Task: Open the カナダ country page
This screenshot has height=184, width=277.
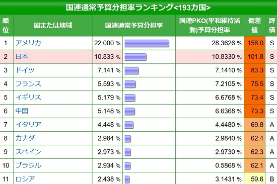Action: (x=25, y=138)
